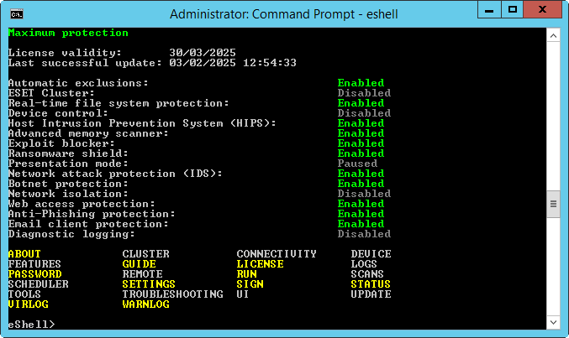Open the Command Prompt system menu icon
Image resolution: width=569 pixels, height=338 pixels.
click(x=16, y=13)
